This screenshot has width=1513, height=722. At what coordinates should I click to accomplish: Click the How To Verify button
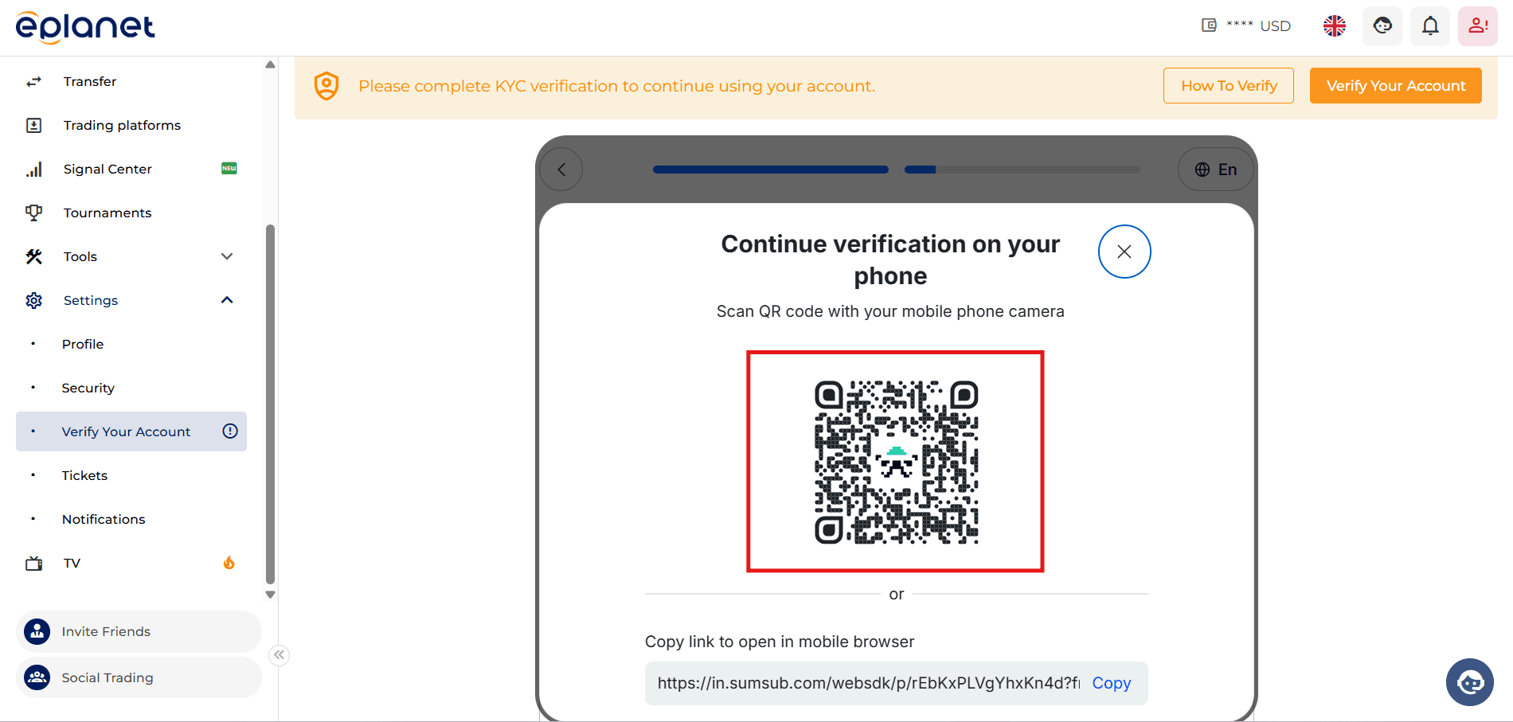tap(1228, 85)
